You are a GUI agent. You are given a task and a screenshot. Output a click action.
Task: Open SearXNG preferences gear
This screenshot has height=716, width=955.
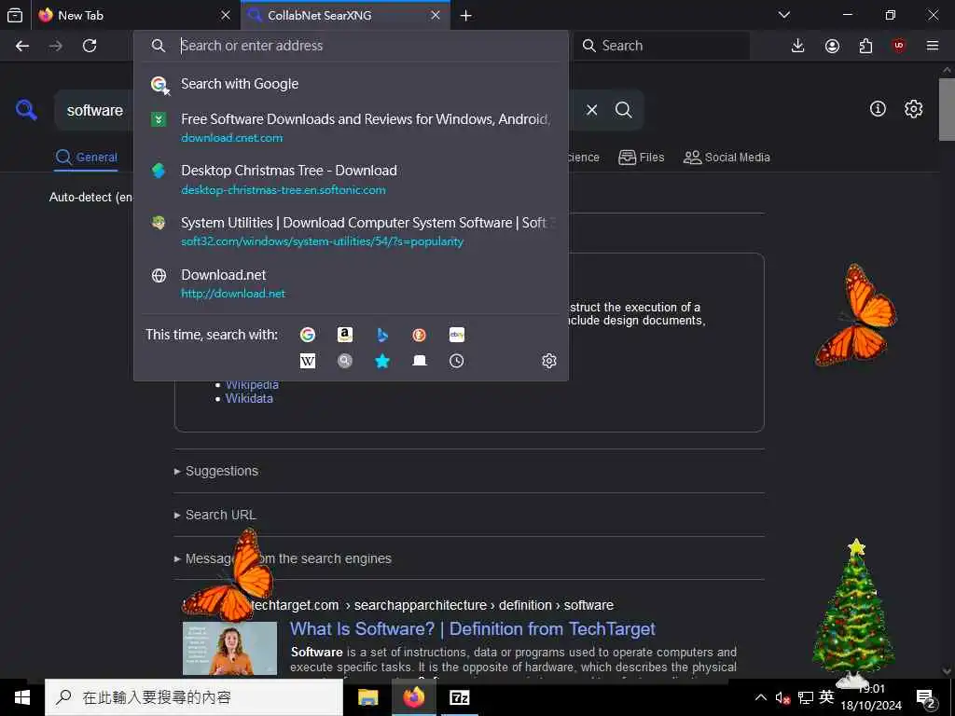(x=913, y=109)
